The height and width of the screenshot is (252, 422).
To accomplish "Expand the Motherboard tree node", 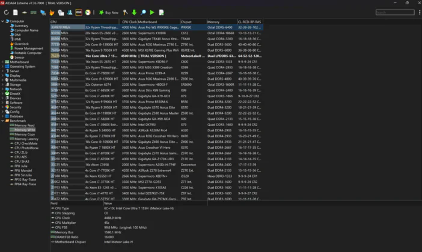I will point(2,62).
